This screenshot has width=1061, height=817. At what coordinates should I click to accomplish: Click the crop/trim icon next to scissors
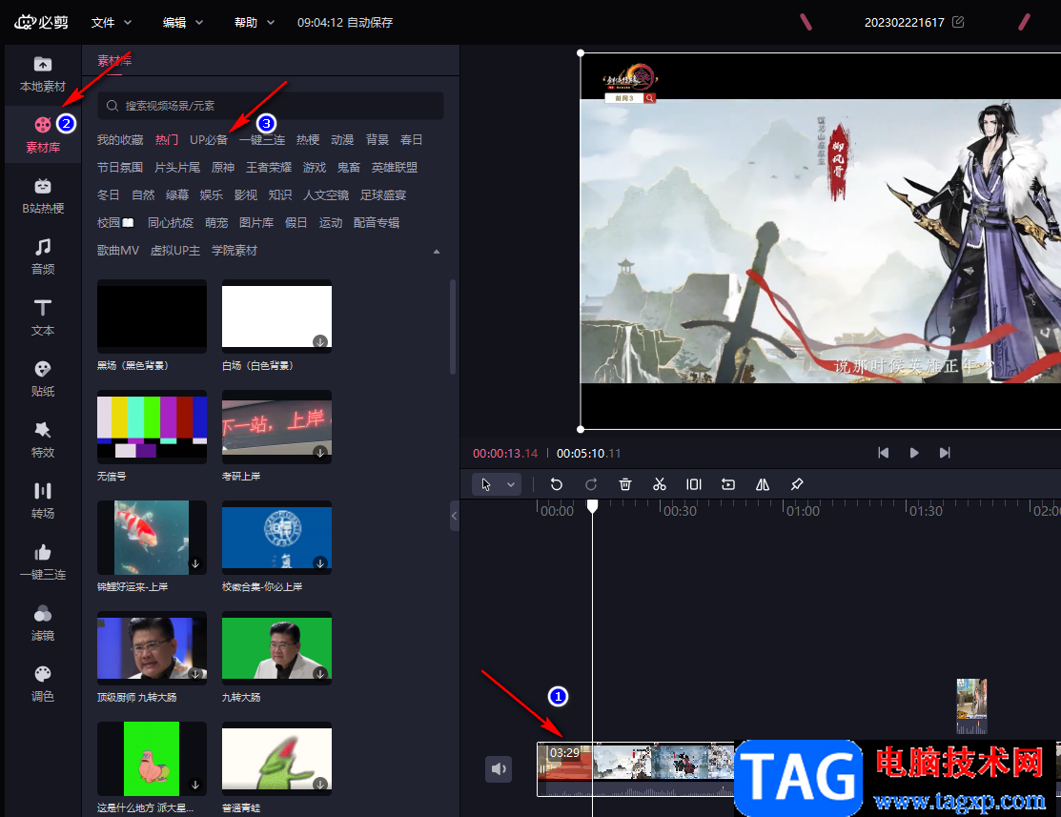694,484
